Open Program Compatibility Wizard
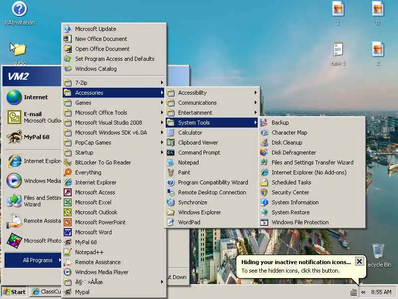The height and width of the screenshot is (299, 398). 212,182
